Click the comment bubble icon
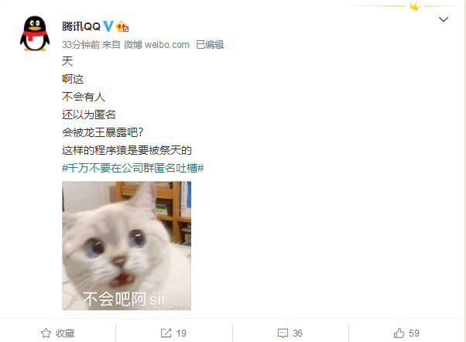The height and width of the screenshot is (342, 466). pos(283,333)
